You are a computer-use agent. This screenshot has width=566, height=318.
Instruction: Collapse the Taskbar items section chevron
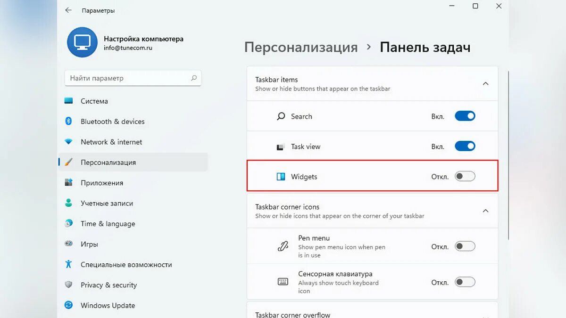[485, 83]
